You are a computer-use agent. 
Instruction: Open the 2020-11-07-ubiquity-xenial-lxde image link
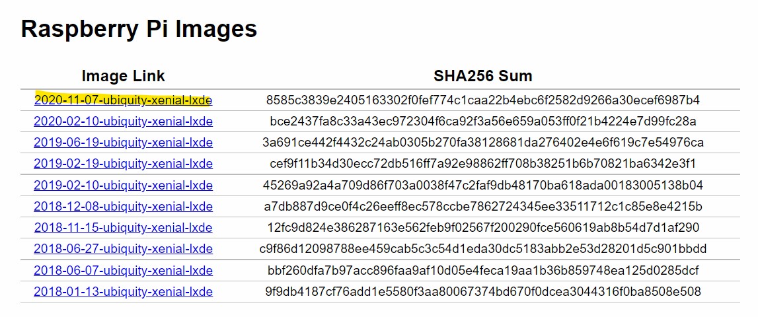124,100
